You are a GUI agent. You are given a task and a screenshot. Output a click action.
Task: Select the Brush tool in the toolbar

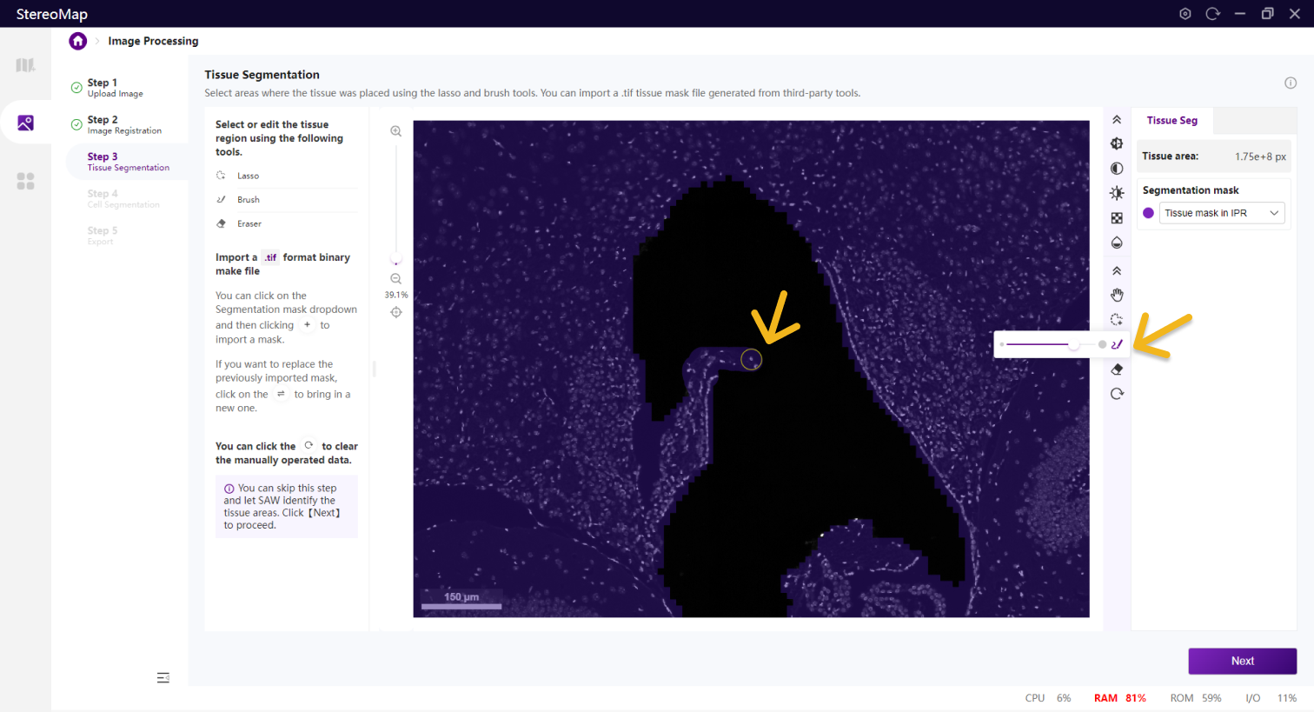pos(1117,344)
